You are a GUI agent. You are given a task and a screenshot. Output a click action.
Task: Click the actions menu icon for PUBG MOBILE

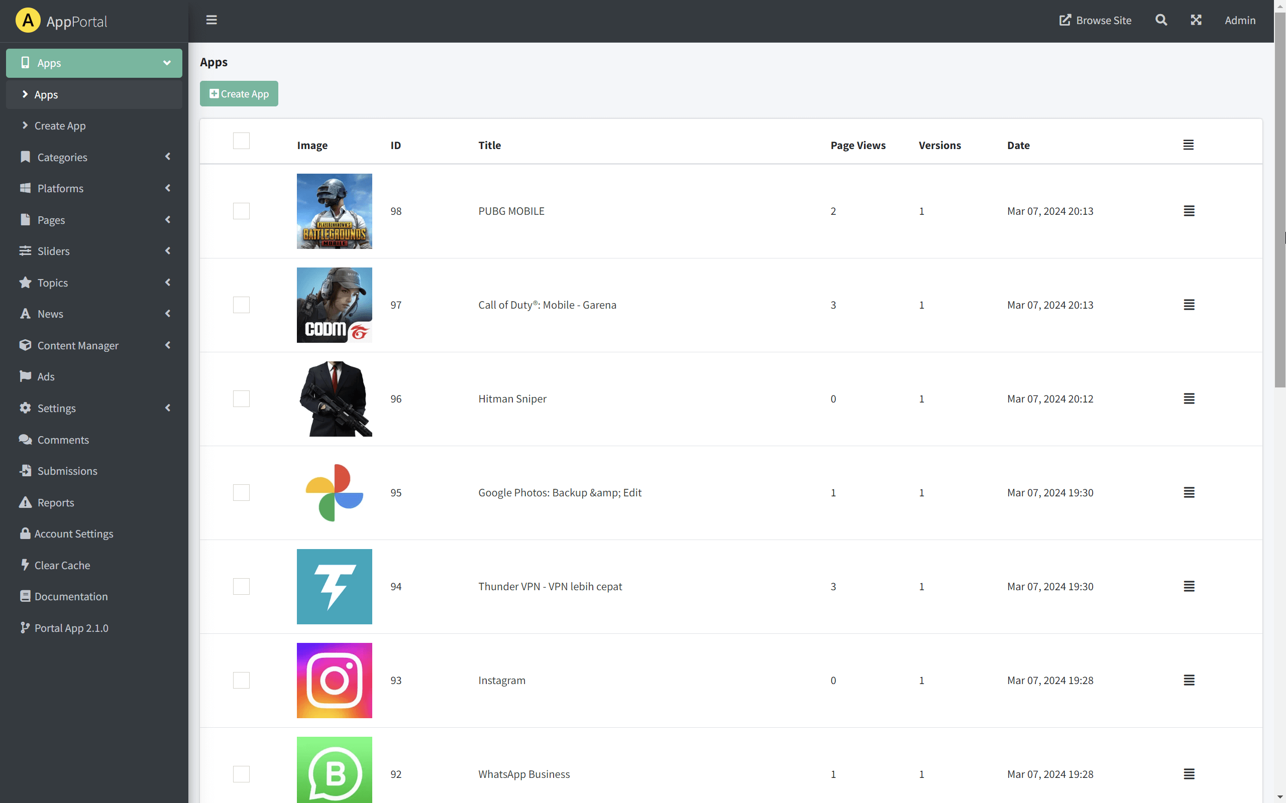(1189, 211)
